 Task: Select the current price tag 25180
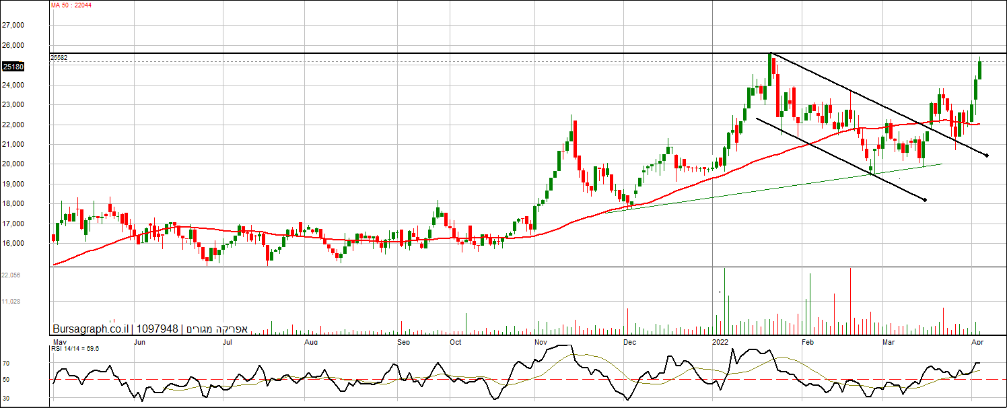[x=13, y=67]
